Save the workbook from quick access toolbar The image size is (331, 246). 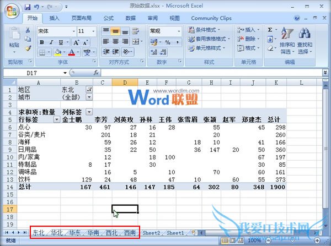click(28, 7)
